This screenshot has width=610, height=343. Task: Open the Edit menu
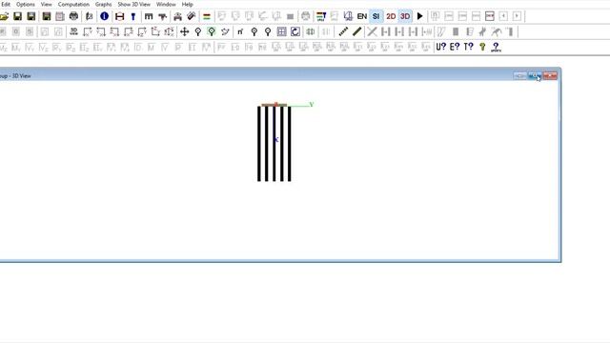[6, 4]
